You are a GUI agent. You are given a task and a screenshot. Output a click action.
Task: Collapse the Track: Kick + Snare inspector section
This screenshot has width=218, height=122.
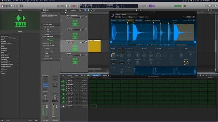pyautogui.click(x=42, y=37)
